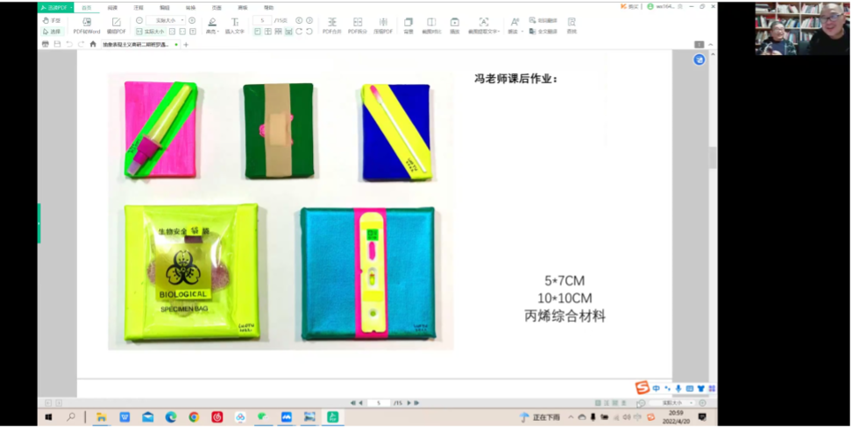The height and width of the screenshot is (428, 852).
Task: Click full text translate button
Action: tap(543, 32)
